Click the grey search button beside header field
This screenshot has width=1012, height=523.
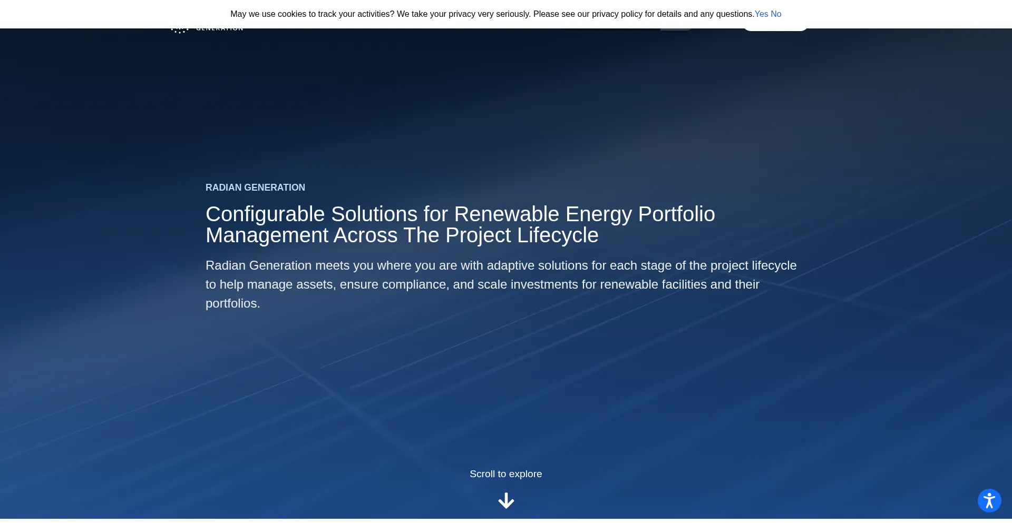(x=676, y=29)
